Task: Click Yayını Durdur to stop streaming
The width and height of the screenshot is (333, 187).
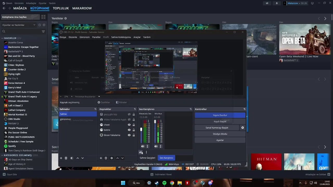Action: click(x=220, y=115)
